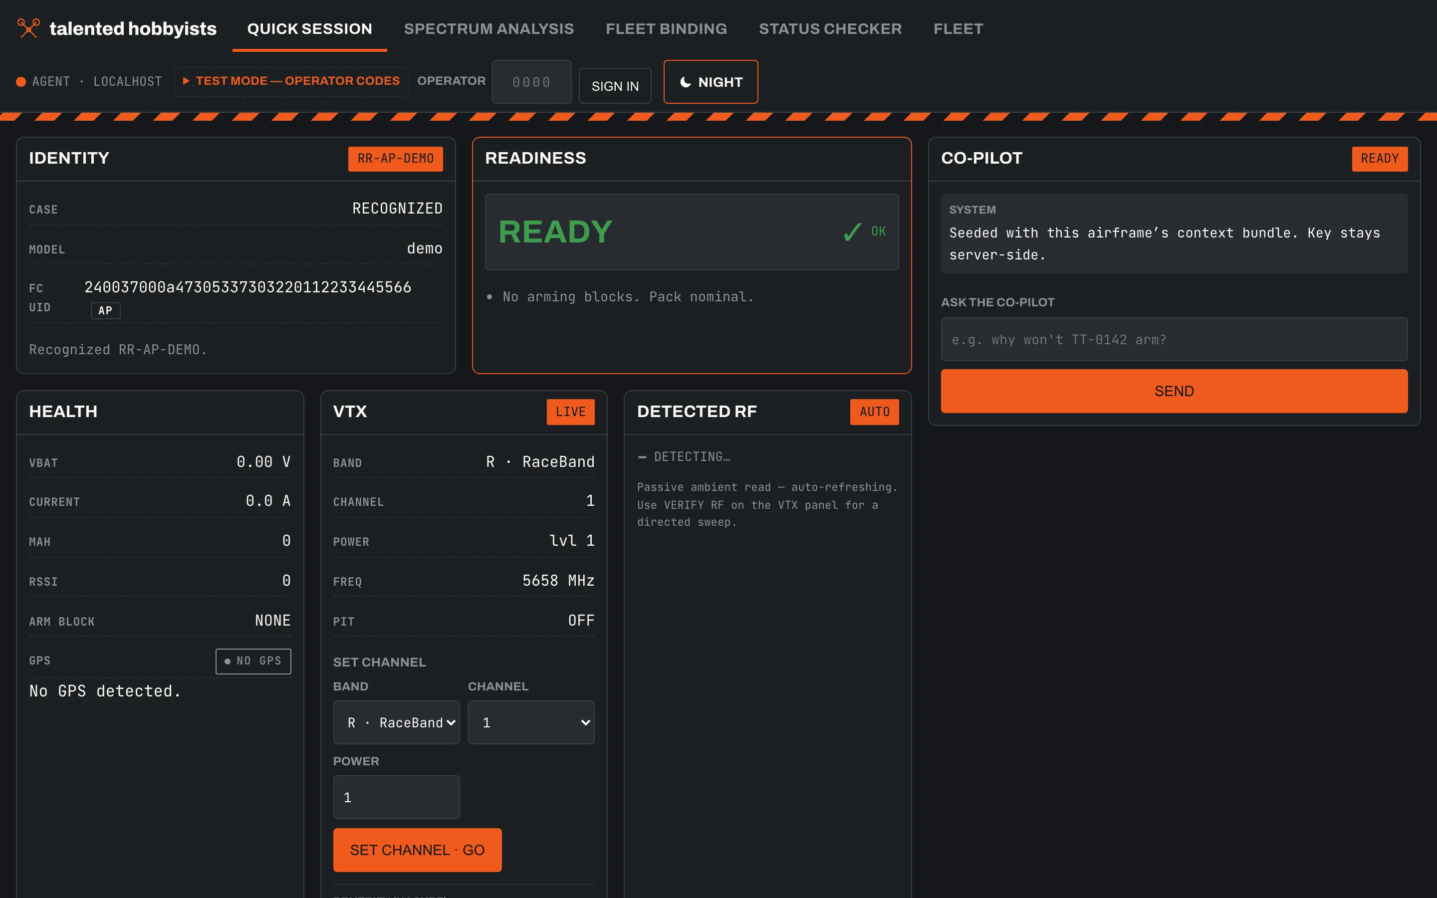Click the PIT value OFF
The image size is (1437, 898).
click(x=581, y=621)
